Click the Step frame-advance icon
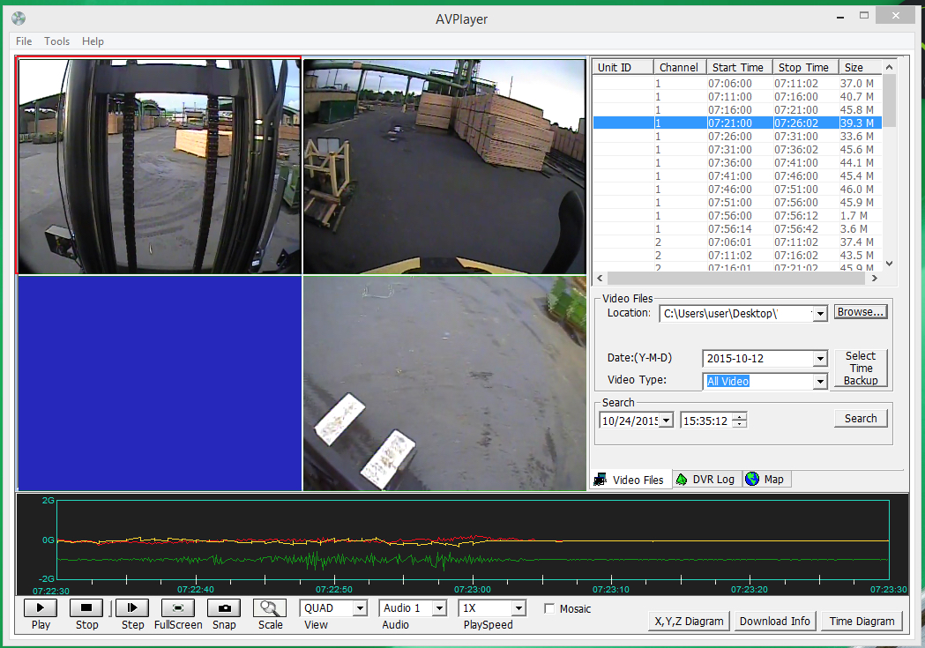This screenshot has height=648, width=925. click(x=132, y=608)
